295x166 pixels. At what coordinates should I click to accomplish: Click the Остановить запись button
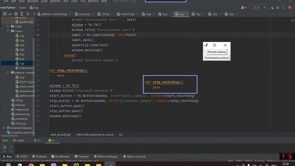(x=217, y=58)
